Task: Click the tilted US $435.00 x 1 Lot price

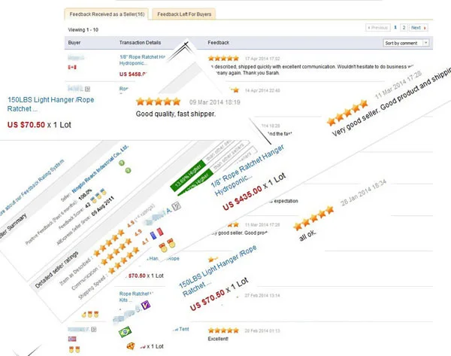Action: coord(254,191)
